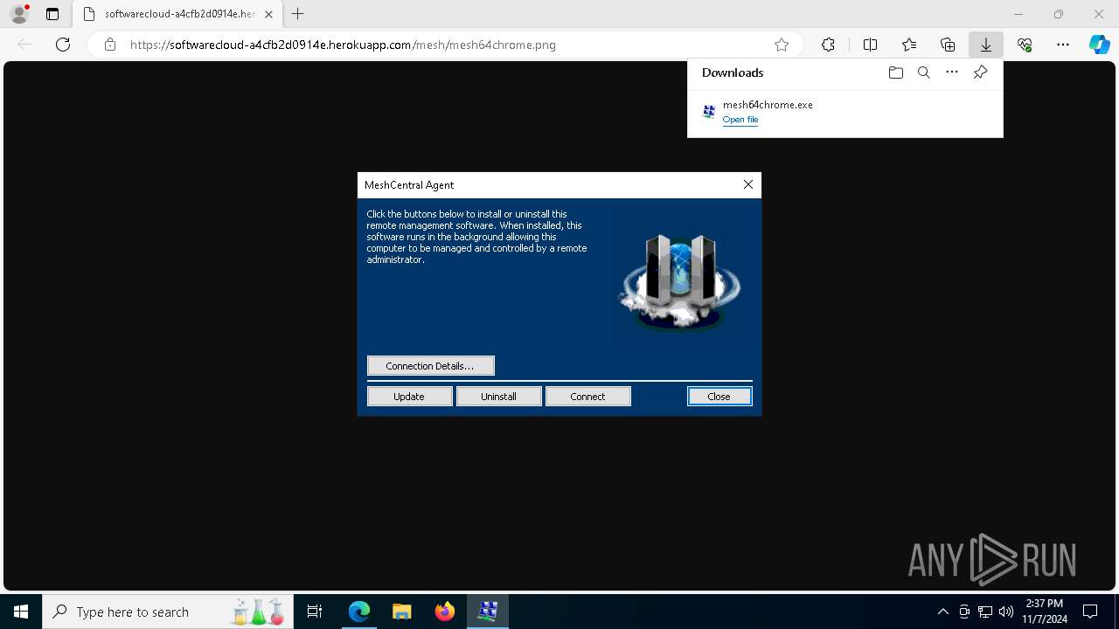Search downloads with magnifier icon

point(923,73)
